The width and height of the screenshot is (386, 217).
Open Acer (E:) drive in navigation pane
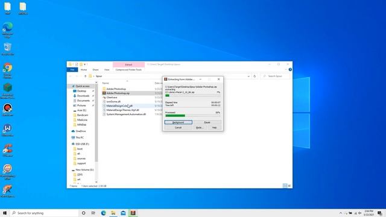coord(81,110)
